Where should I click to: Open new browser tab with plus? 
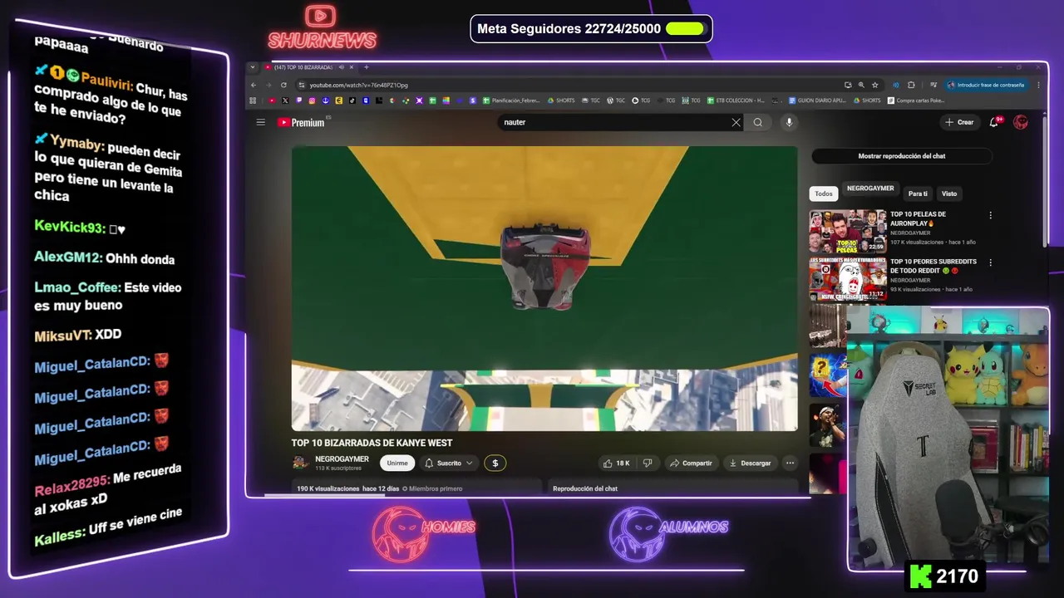tap(367, 67)
